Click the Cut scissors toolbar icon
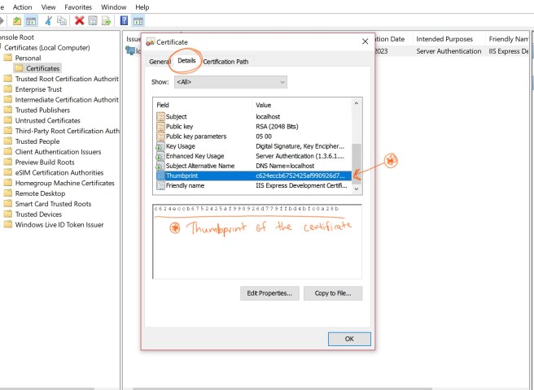 [x=48, y=21]
